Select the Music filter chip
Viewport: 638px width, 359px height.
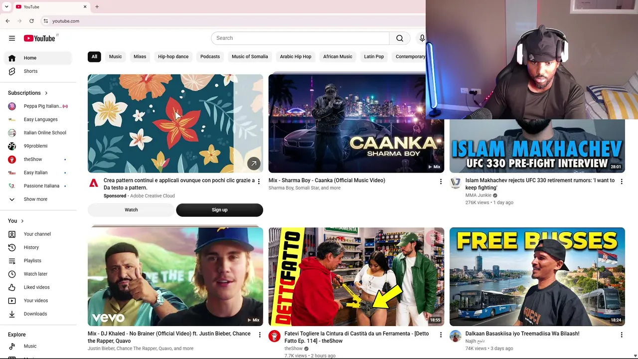(x=115, y=57)
